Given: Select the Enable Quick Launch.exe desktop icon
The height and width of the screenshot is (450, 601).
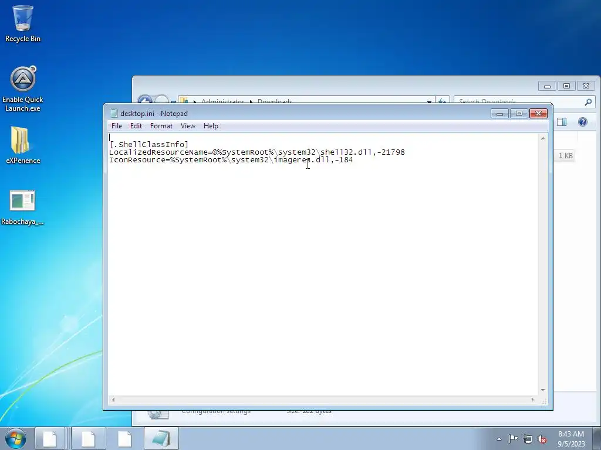Looking at the screenshot, I should click(x=23, y=89).
